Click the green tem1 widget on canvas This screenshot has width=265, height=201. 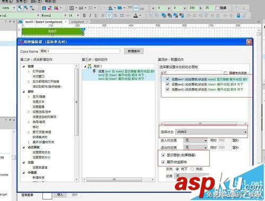[52, 31]
